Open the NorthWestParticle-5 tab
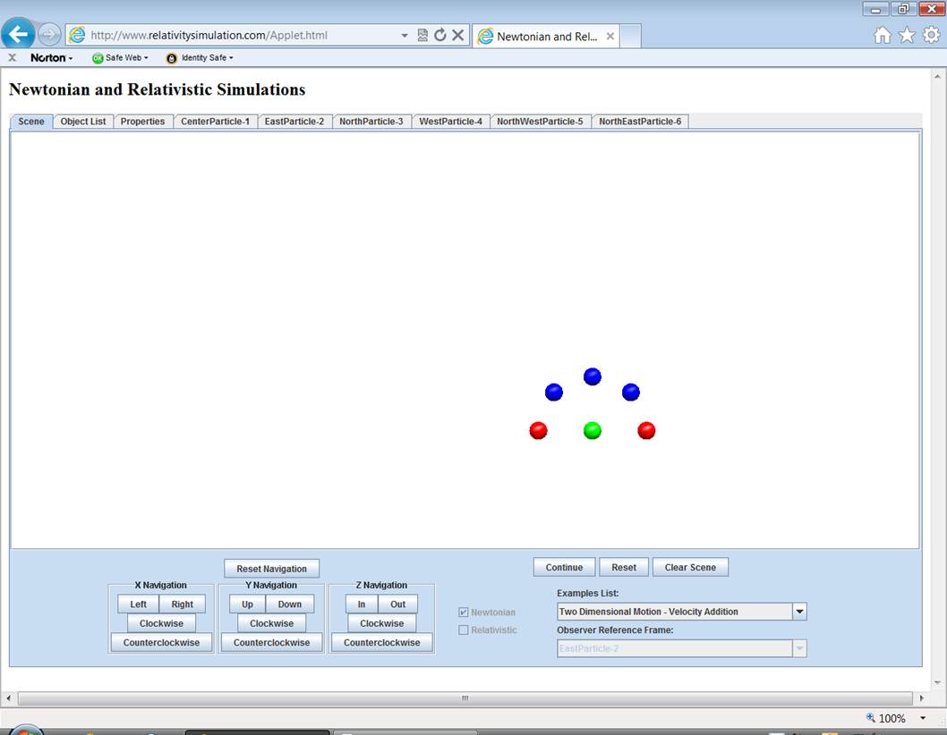This screenshot has width=947, height=735. pyautogui.click(x=540, y=122)
